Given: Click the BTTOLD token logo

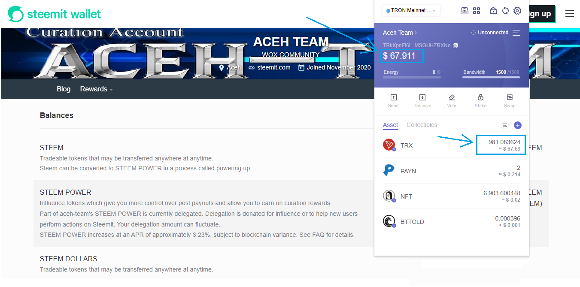Looking at the screenshot, I should tap(389, 221).
